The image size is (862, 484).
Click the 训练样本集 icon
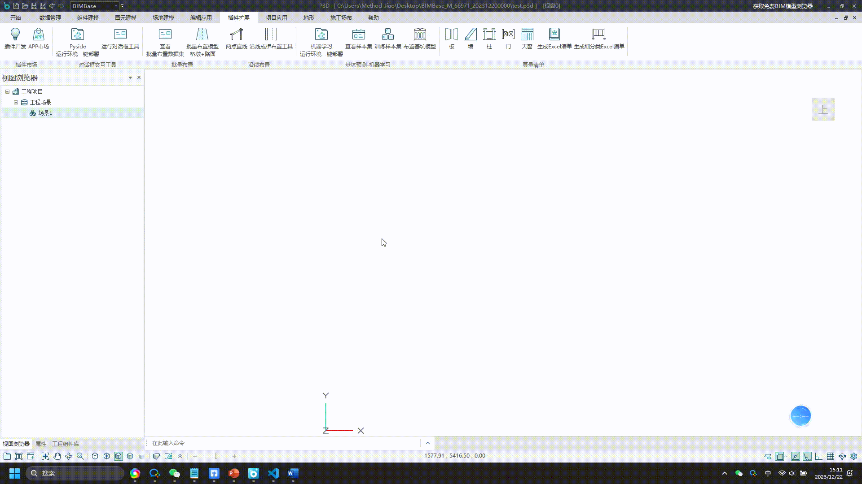point(387,35)
